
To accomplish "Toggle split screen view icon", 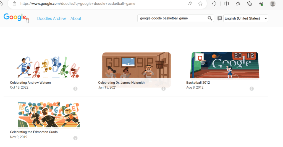I will (x=227, y=4).
